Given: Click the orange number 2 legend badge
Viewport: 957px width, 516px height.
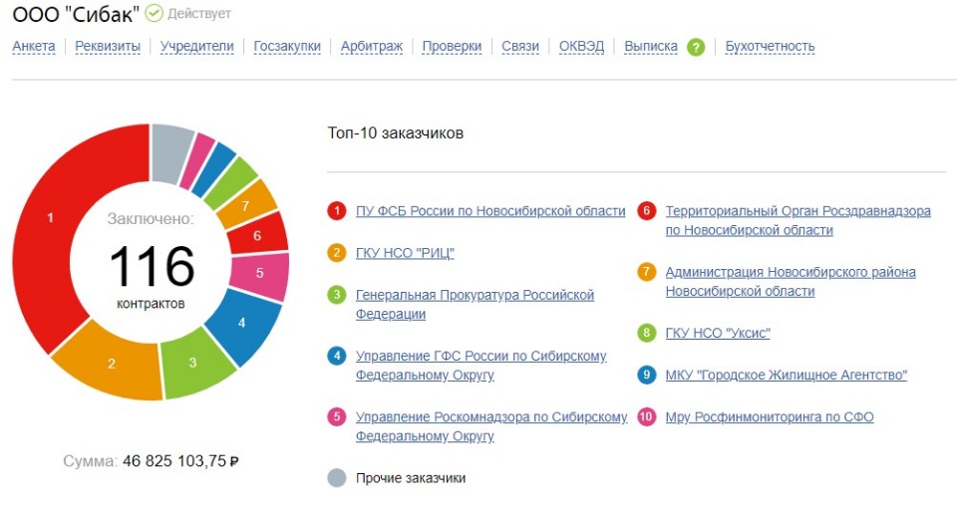Looking at the screenshot, I should [337, 252].
